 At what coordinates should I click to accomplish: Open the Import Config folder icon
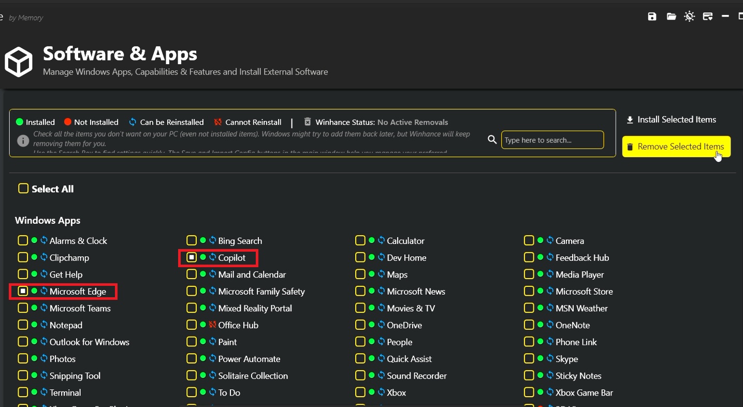coord(671,17)
